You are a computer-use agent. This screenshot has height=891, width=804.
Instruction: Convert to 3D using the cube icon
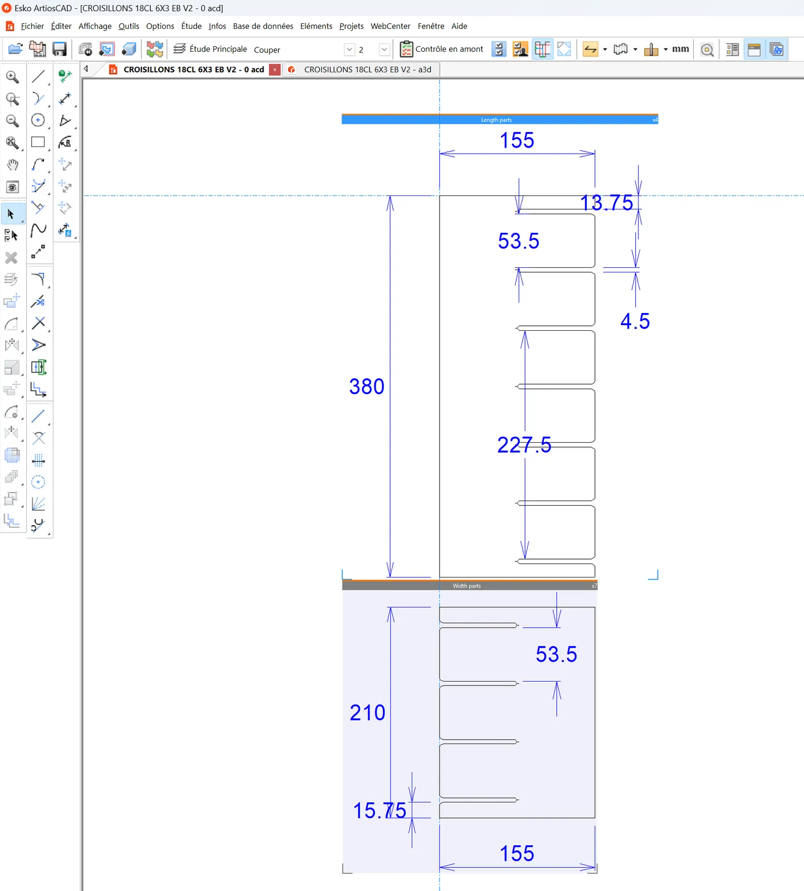point(129,49)
